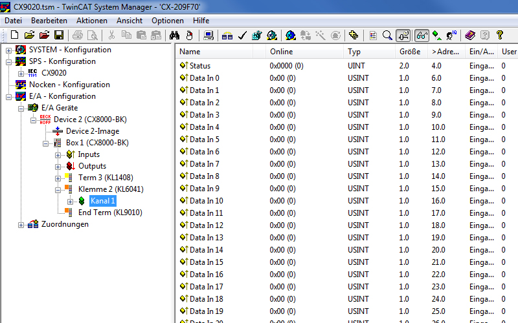Sort by the Name column header
The image size is (518, 323).
215,52
